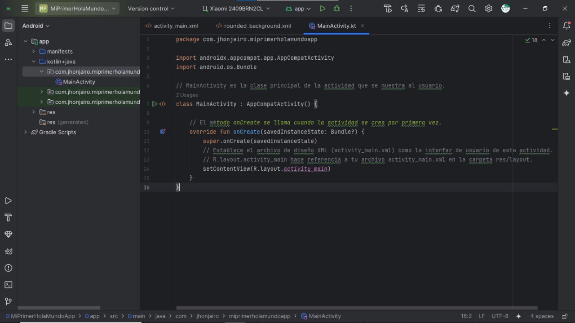The image size is (575, 323).
Task: Collapse the app module node
Action: [x=25, y=41]
